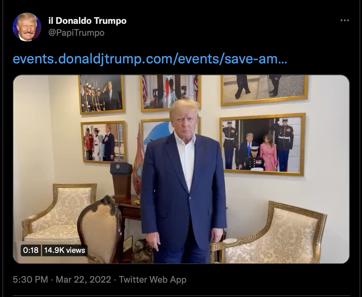Play the video on the man in blue blazer

pyautogui.click(x=181, y=169)
